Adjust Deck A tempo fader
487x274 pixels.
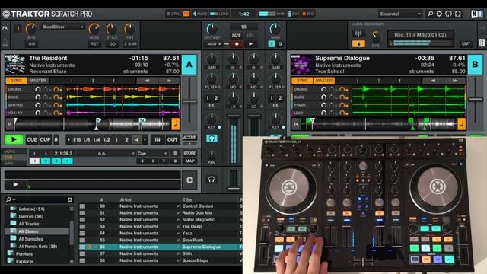click(189, 101)
